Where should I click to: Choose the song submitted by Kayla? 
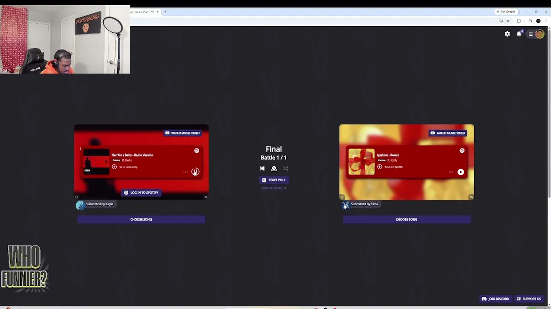(x=141, y=219)
